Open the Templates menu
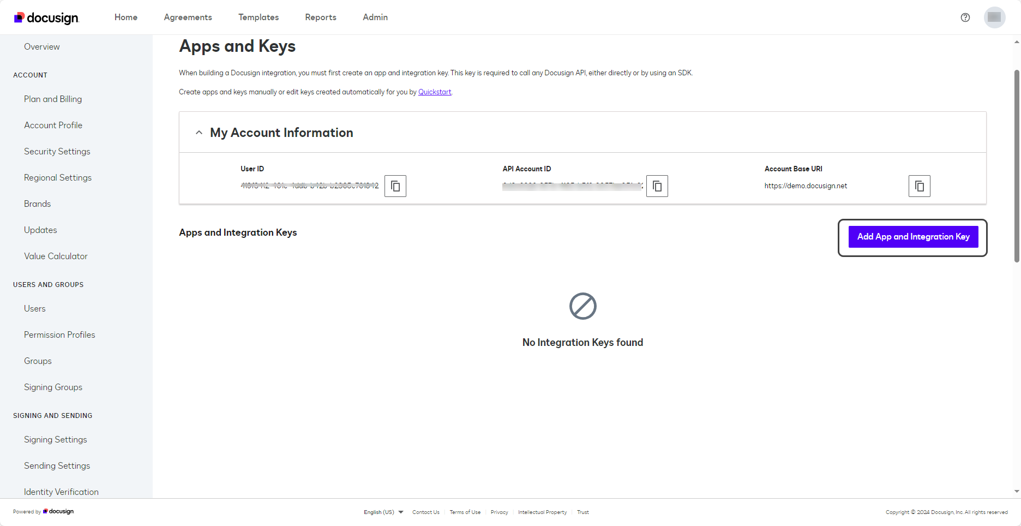Screen dimensions: 1021x526 [259, 17]
